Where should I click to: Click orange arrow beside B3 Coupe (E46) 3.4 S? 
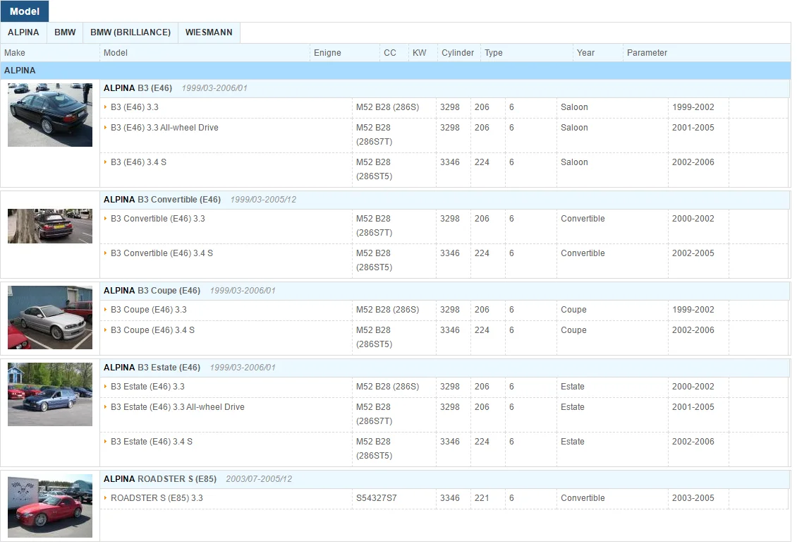pyautogui.click(x=105, y=330)
